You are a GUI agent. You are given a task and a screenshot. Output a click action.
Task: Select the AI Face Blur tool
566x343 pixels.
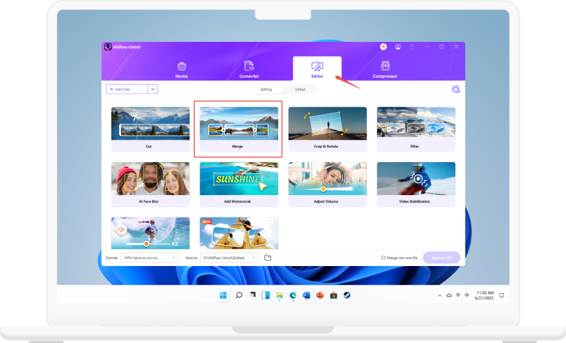click(x=150, y=184)
